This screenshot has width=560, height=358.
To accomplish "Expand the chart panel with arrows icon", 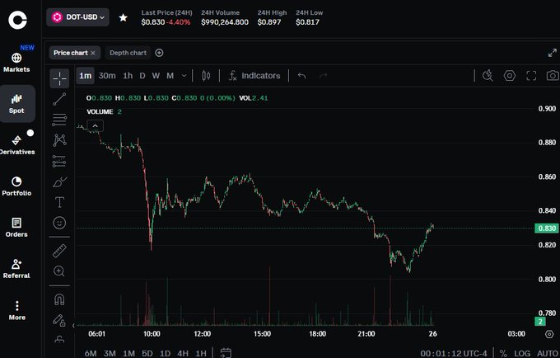I will pos(552,53).
